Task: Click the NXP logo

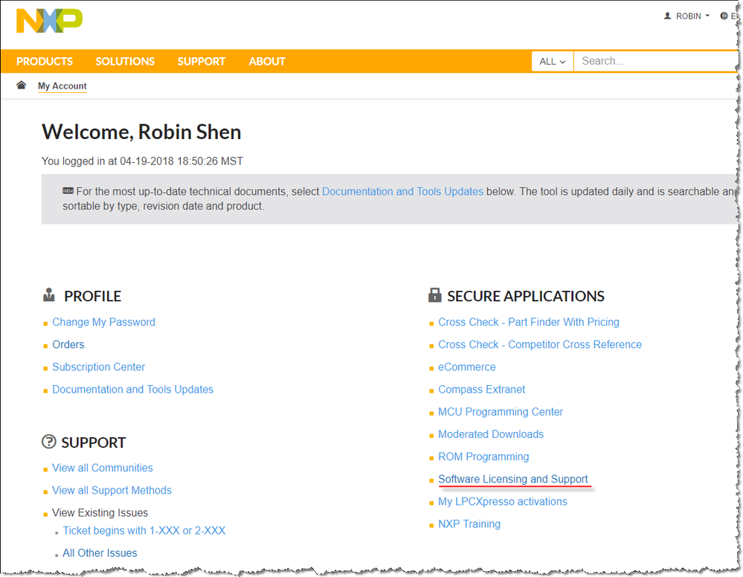Action: [x=49, y=21]
